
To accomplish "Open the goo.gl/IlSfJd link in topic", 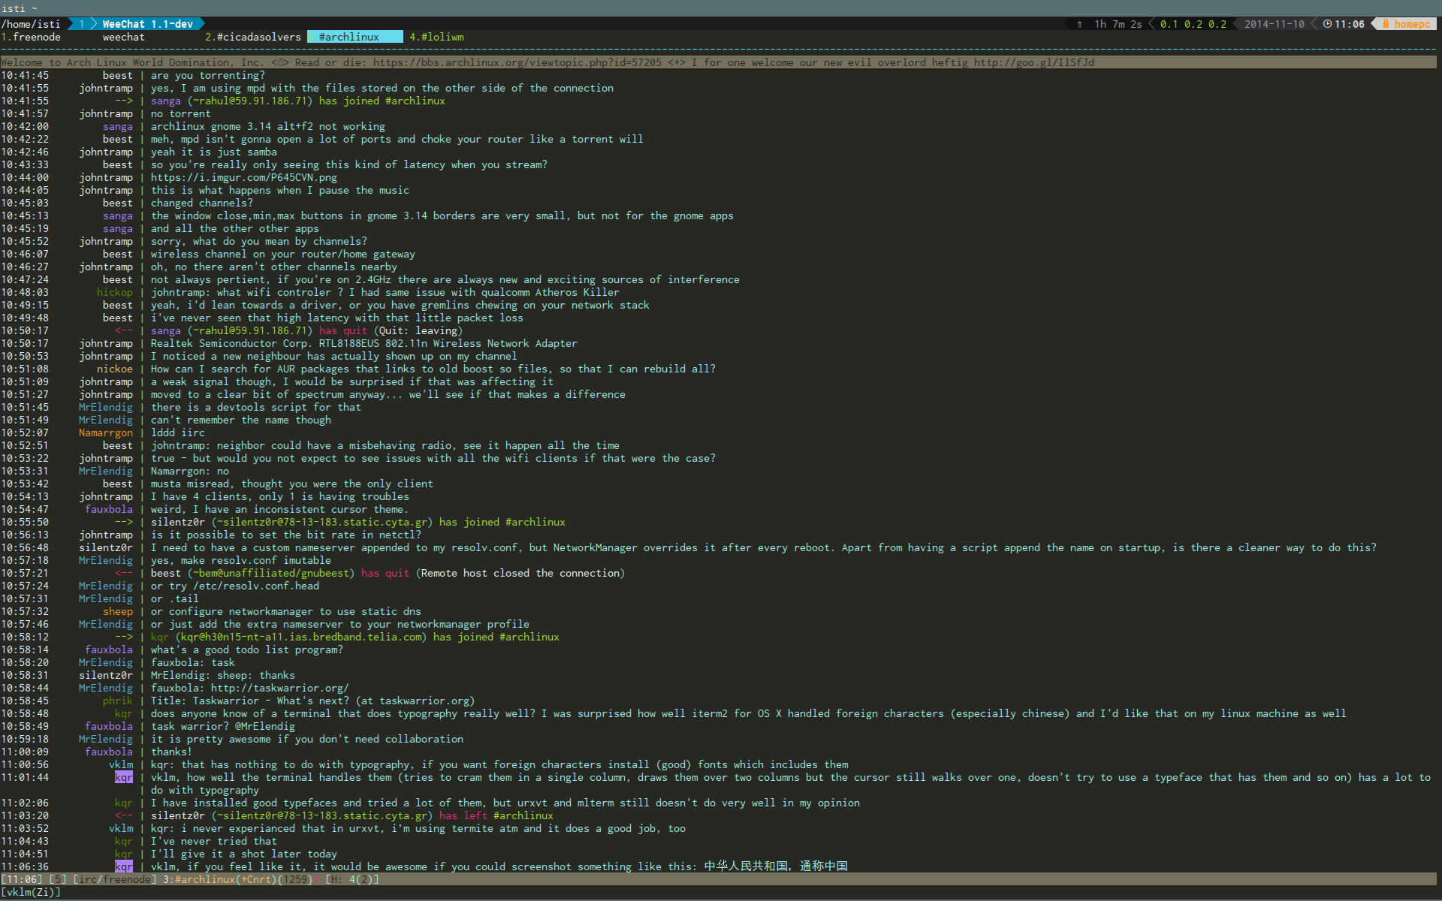I will [x=1034, y=62].
